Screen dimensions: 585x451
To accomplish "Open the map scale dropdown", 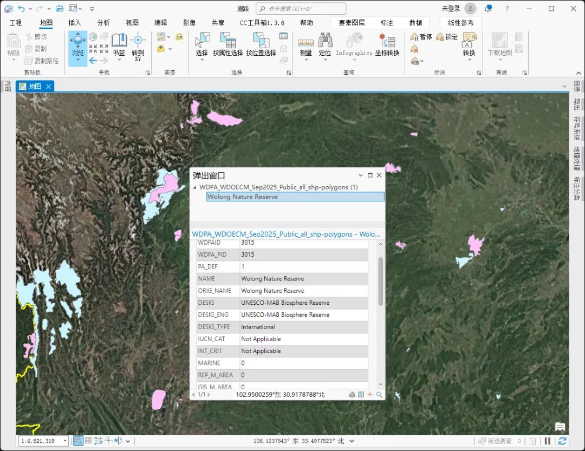I will (64, 441).
